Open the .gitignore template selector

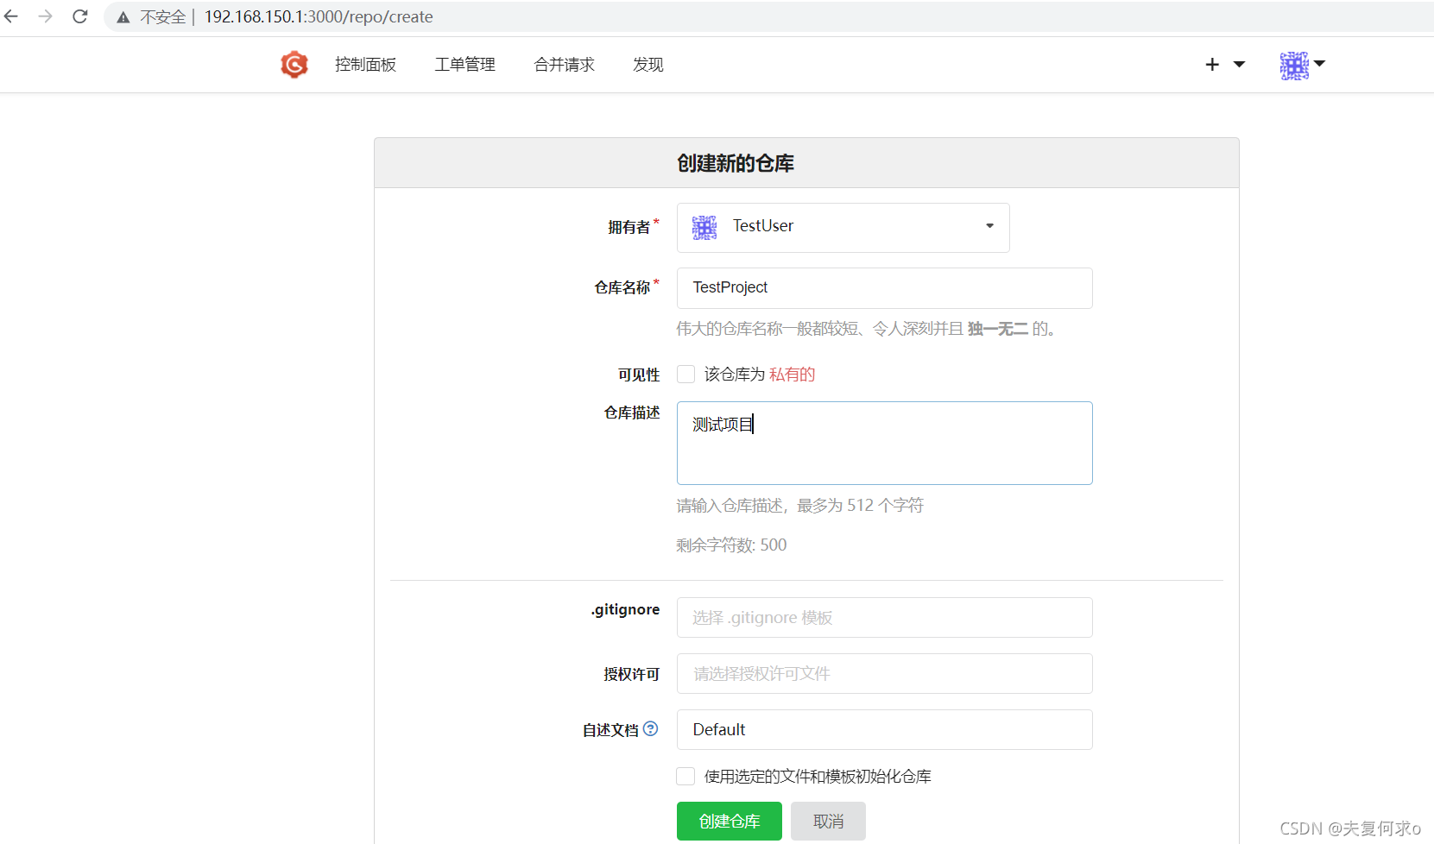click(x=884, y=618)
